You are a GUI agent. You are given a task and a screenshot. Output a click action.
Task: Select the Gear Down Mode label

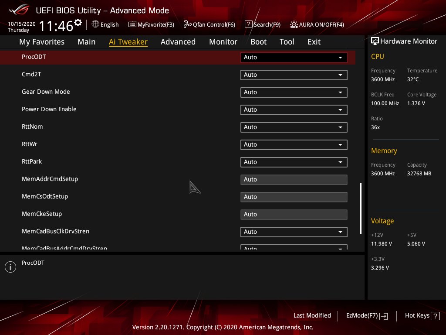click(x=46, y=92)
